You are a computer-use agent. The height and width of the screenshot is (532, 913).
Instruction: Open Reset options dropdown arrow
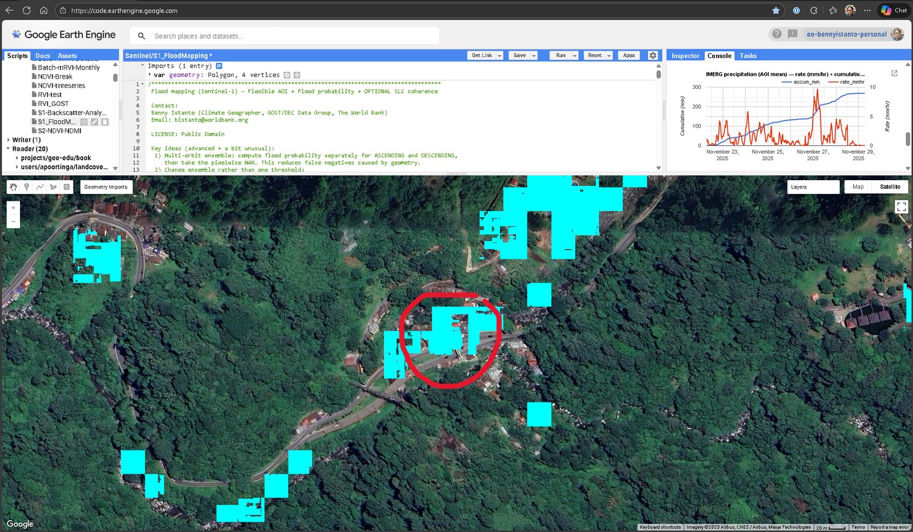pos(609,56)
